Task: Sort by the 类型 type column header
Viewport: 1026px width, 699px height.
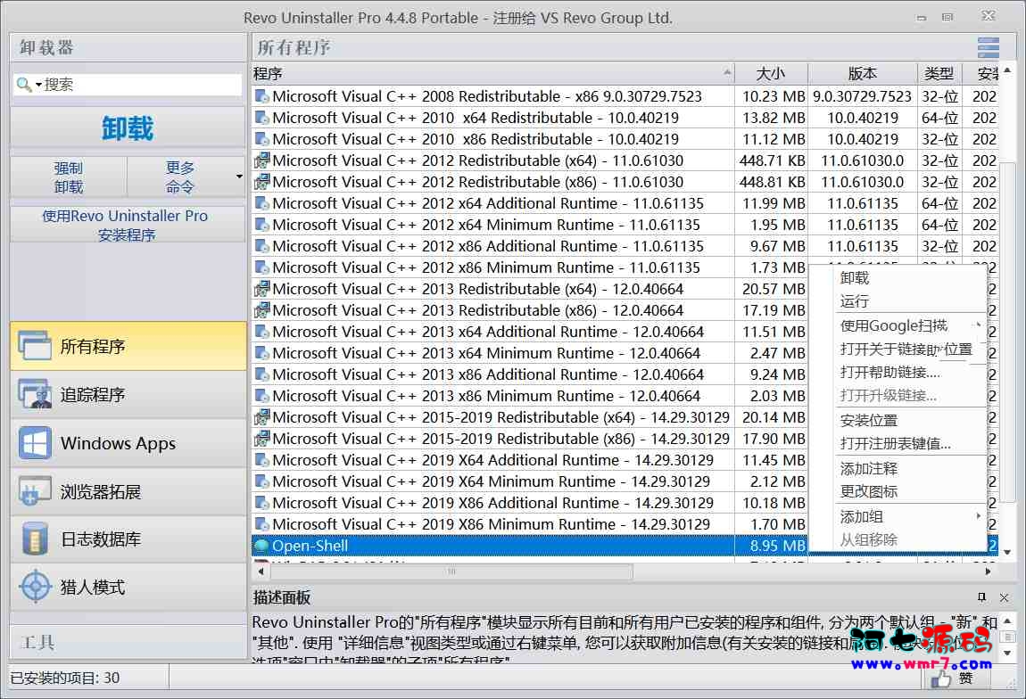Action: click(x=939, y=74)
